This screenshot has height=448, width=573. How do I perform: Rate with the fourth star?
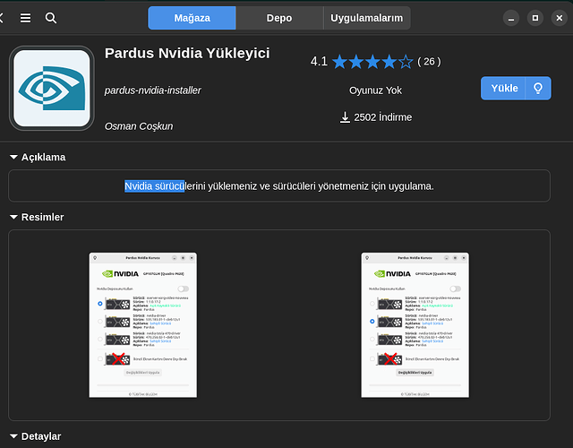click(389, 62)
